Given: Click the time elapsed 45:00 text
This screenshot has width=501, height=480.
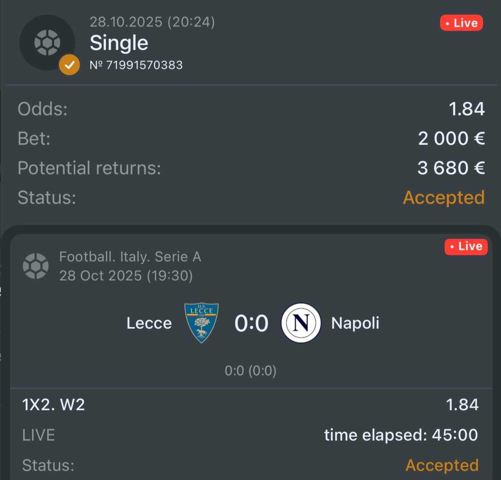Looking at the screenshot, I should tap(401, 435).
